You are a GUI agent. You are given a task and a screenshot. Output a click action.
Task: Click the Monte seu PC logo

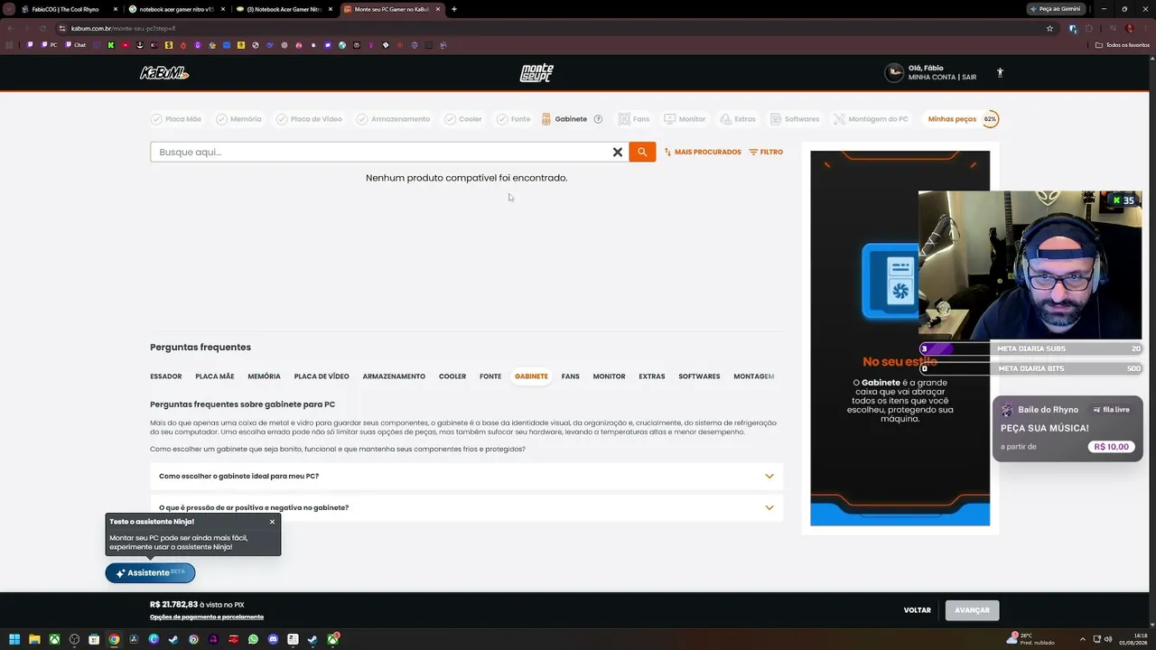pos(536,73)
